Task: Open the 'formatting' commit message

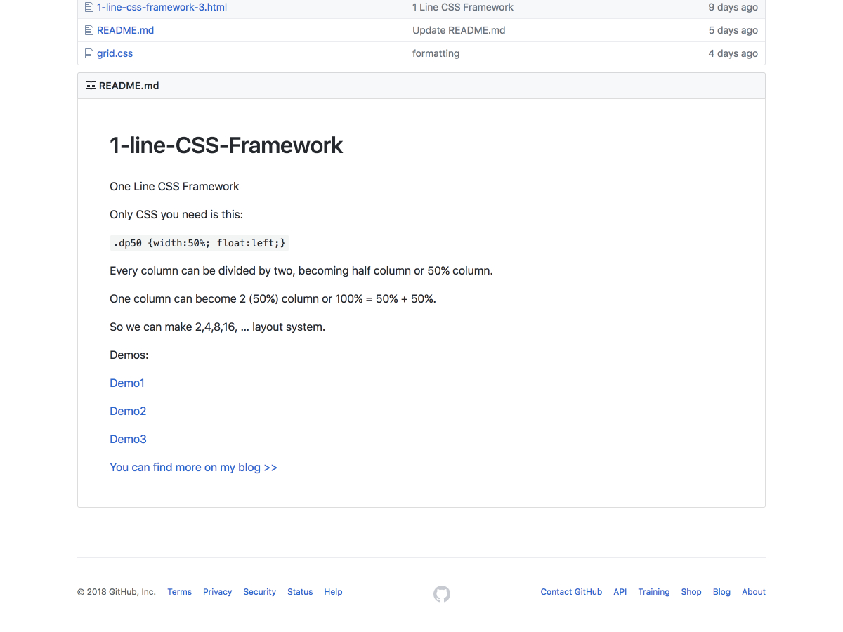Action: [x=436, y=53]
